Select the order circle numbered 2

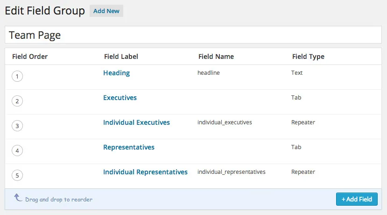(17, 101)
